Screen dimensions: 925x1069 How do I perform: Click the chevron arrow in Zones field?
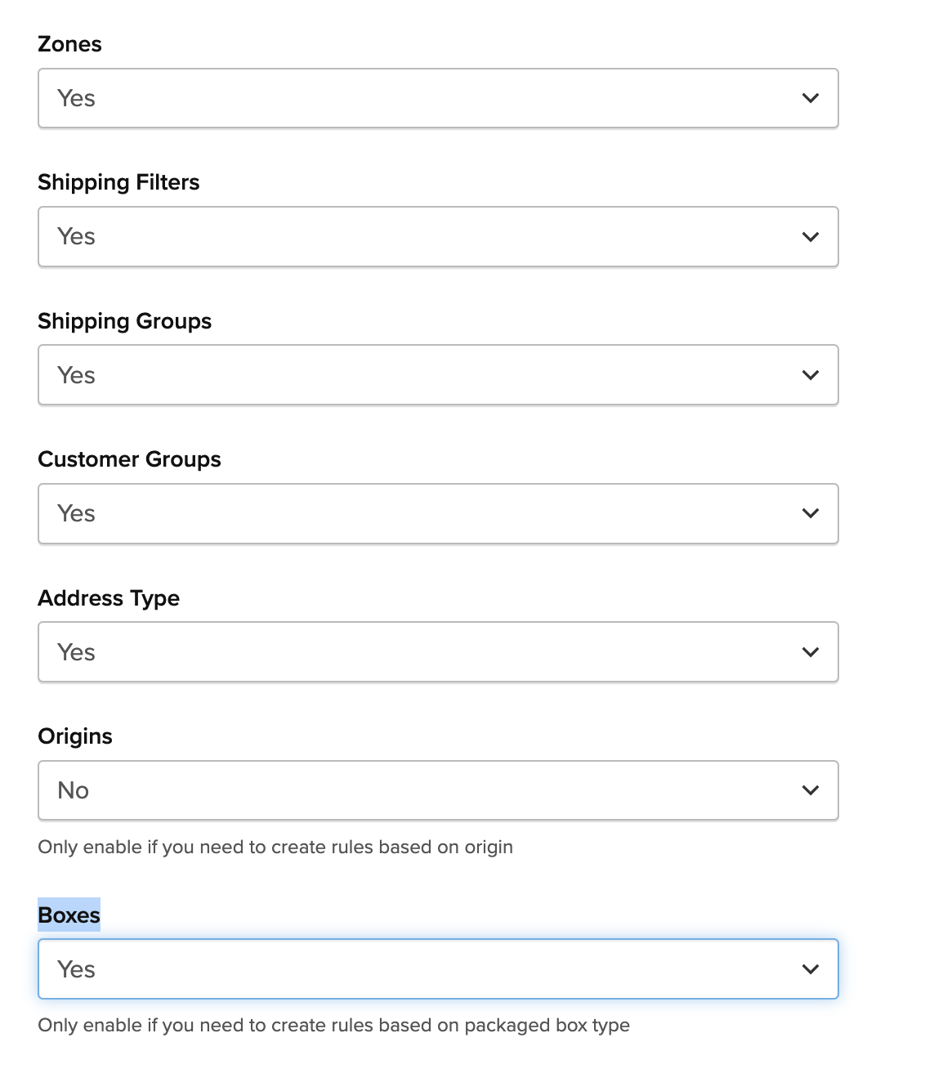(810, 98)
